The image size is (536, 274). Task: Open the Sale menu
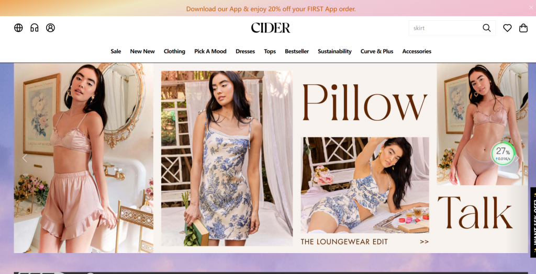coord(116,51)
